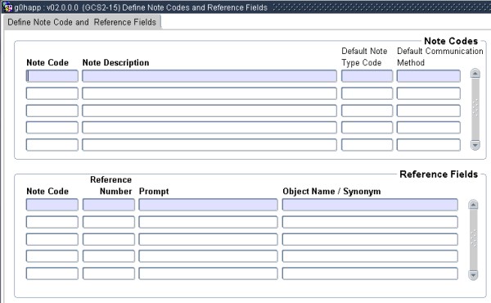
Task: Click Note Codes scrollbar down arrow
Action: [475, 145]
